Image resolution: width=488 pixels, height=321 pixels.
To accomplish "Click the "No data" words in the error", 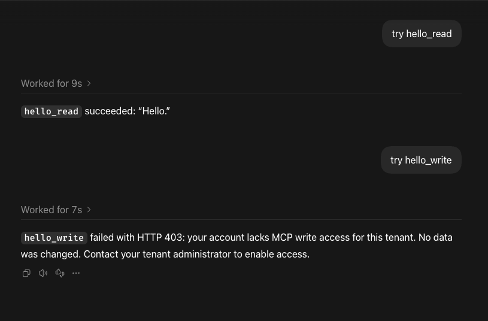I will pos(435,238).
